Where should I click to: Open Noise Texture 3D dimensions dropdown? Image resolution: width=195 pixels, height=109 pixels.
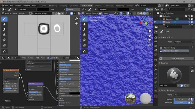tap(11, 78)
